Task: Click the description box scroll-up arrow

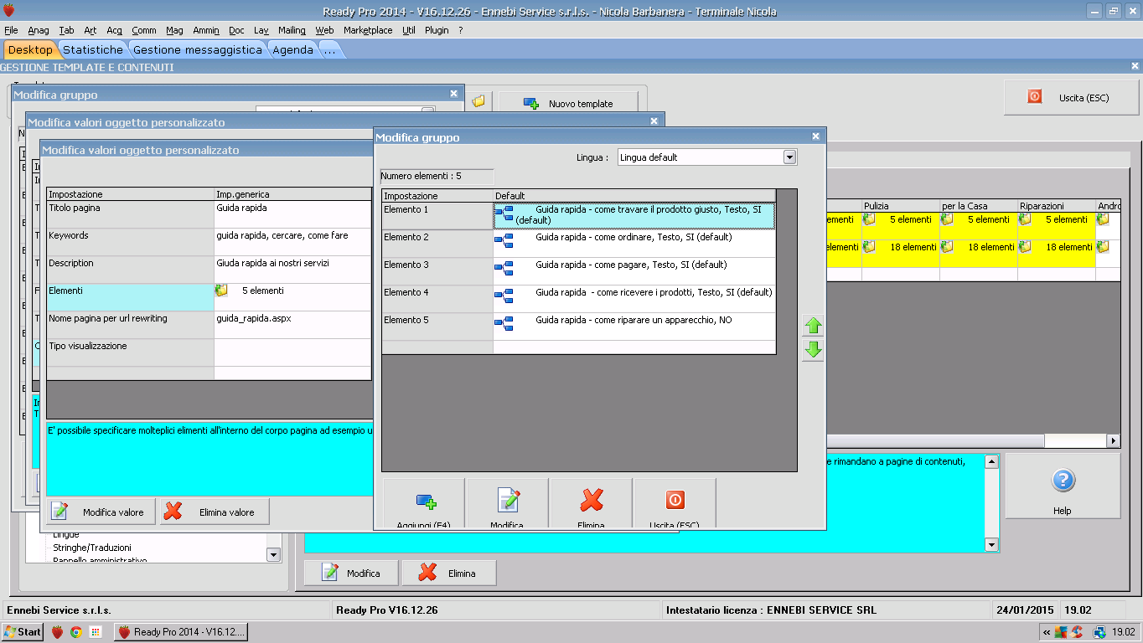Action: (x=992, y=461)
